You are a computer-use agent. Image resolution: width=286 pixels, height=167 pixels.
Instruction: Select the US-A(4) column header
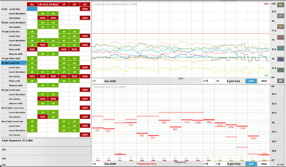(x=43, y=4)
